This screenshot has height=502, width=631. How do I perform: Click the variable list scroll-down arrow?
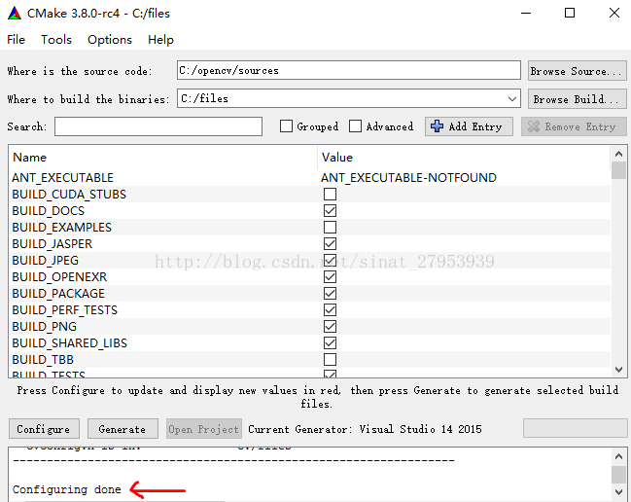(619, 369)
